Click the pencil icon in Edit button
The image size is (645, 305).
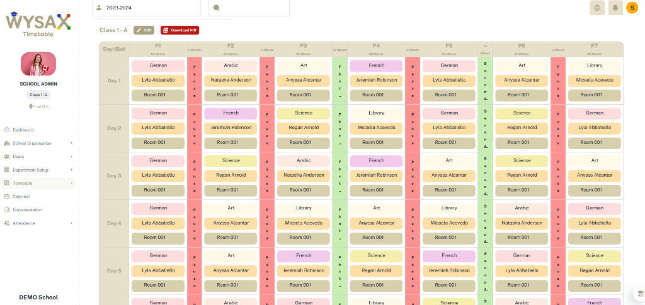pyautogui.click(x=139, y=30)
